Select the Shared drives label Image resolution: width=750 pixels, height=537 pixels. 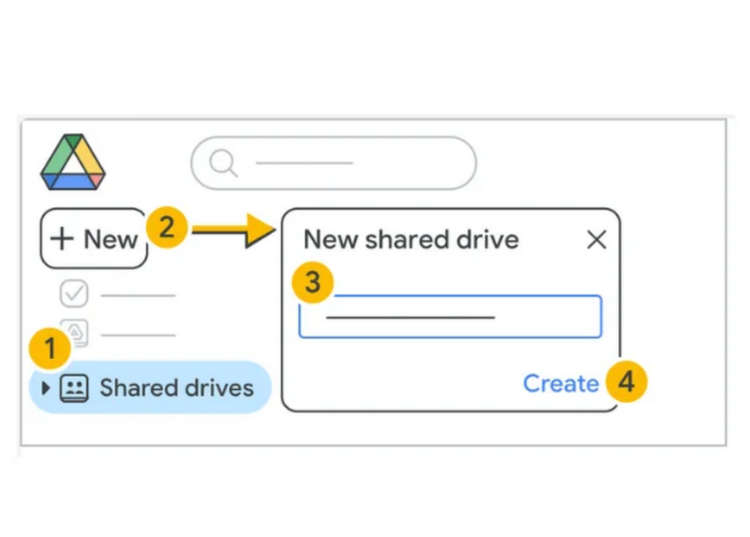(x=177, y=388)
